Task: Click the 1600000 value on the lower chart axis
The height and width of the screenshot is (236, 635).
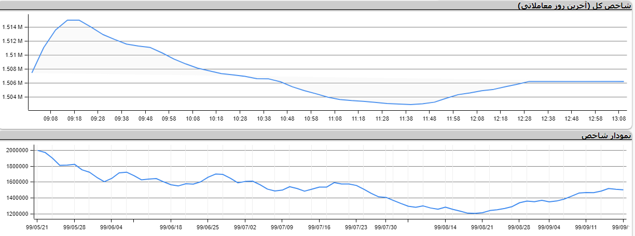Action: click(19, 182)
